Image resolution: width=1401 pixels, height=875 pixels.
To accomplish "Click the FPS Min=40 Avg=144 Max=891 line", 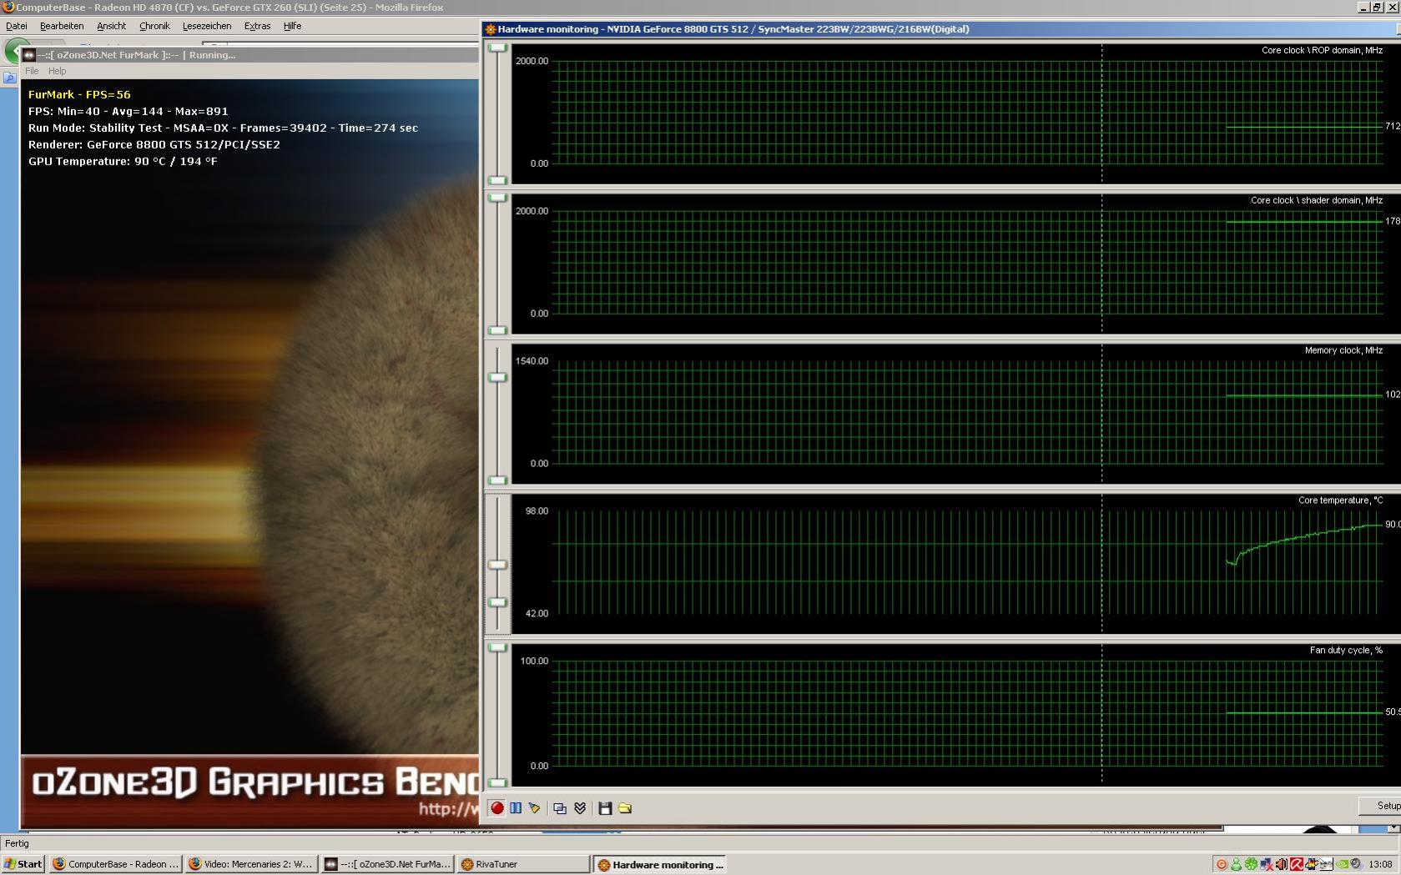I will tap(128, 111).
